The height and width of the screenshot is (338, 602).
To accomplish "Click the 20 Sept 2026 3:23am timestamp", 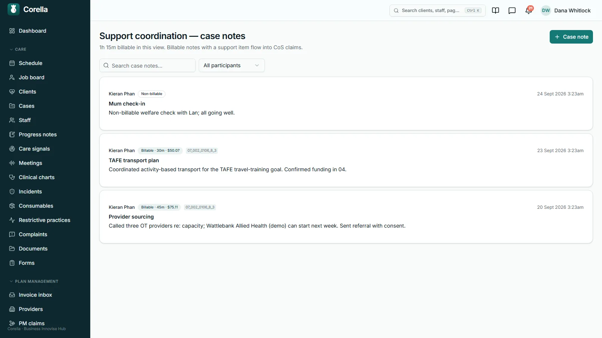I will tap(560, 207).
